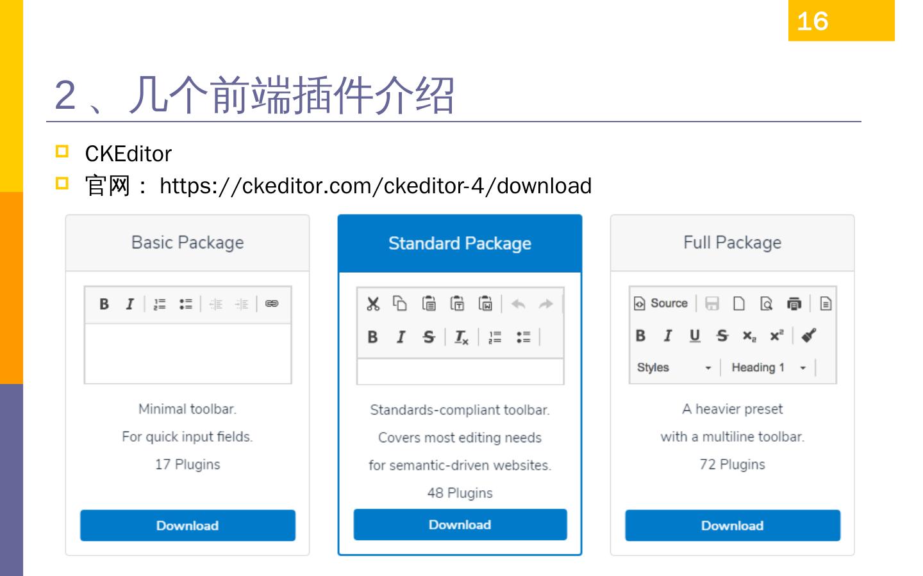Click the "For quick input fields." line
Screen dimensions: 923x576
[188, 437]
